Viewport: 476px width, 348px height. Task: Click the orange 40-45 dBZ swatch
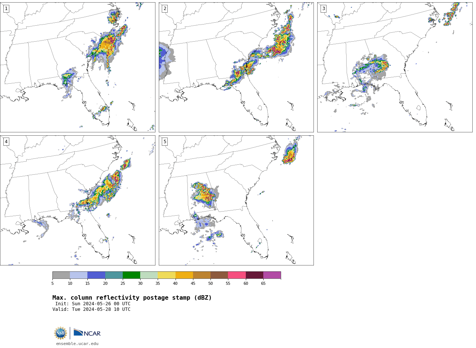pyautogui.click(x=184, y=275)
